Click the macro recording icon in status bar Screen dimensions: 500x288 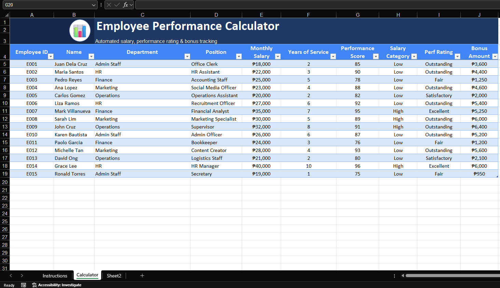pyautogui.click(x=24, y=285)
